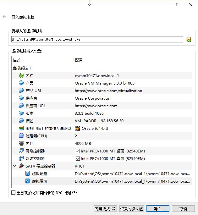Click the 配置 column header
Screen dimensions: 198x215
133,60
